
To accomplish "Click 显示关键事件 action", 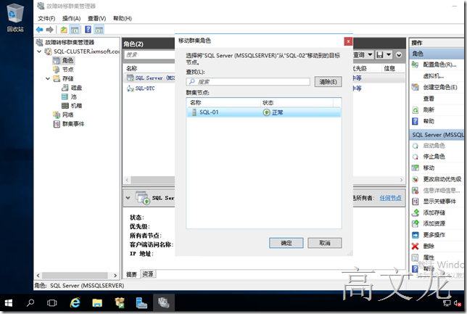I will coord(439,202).
